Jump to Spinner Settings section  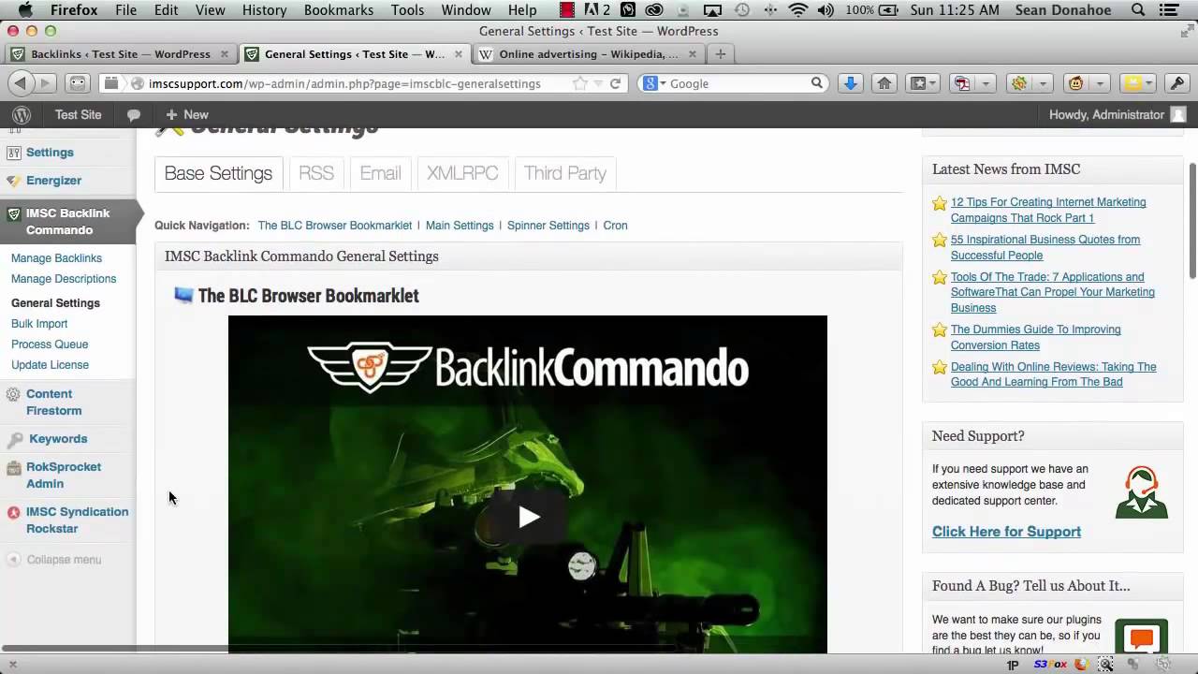click(x=548, y=226)
